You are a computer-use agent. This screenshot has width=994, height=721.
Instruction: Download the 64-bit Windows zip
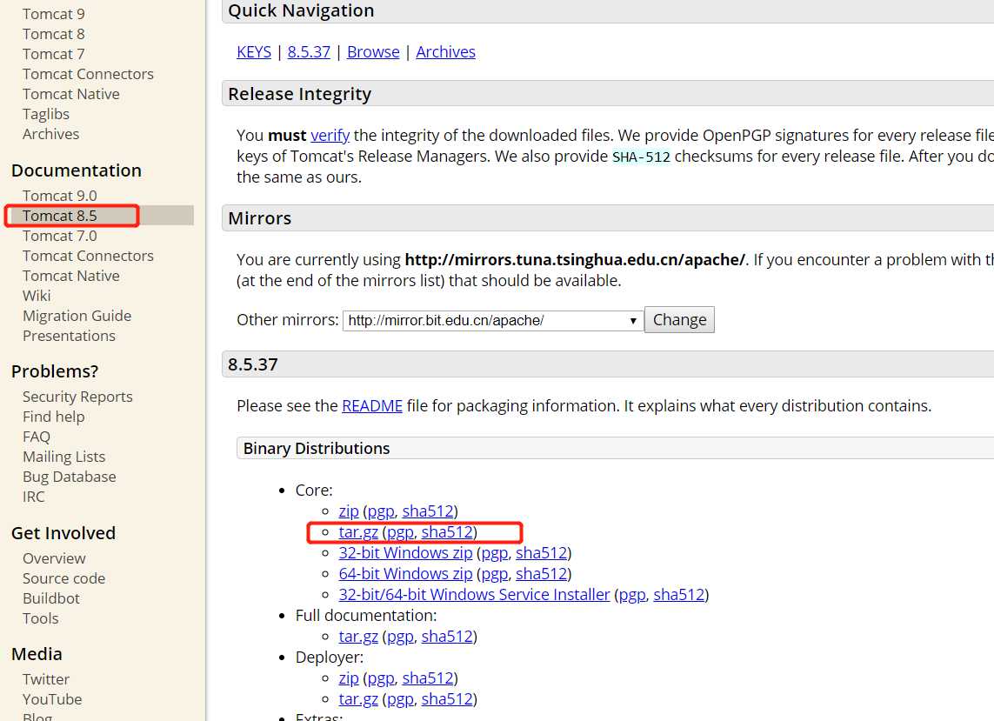point(405,574)
